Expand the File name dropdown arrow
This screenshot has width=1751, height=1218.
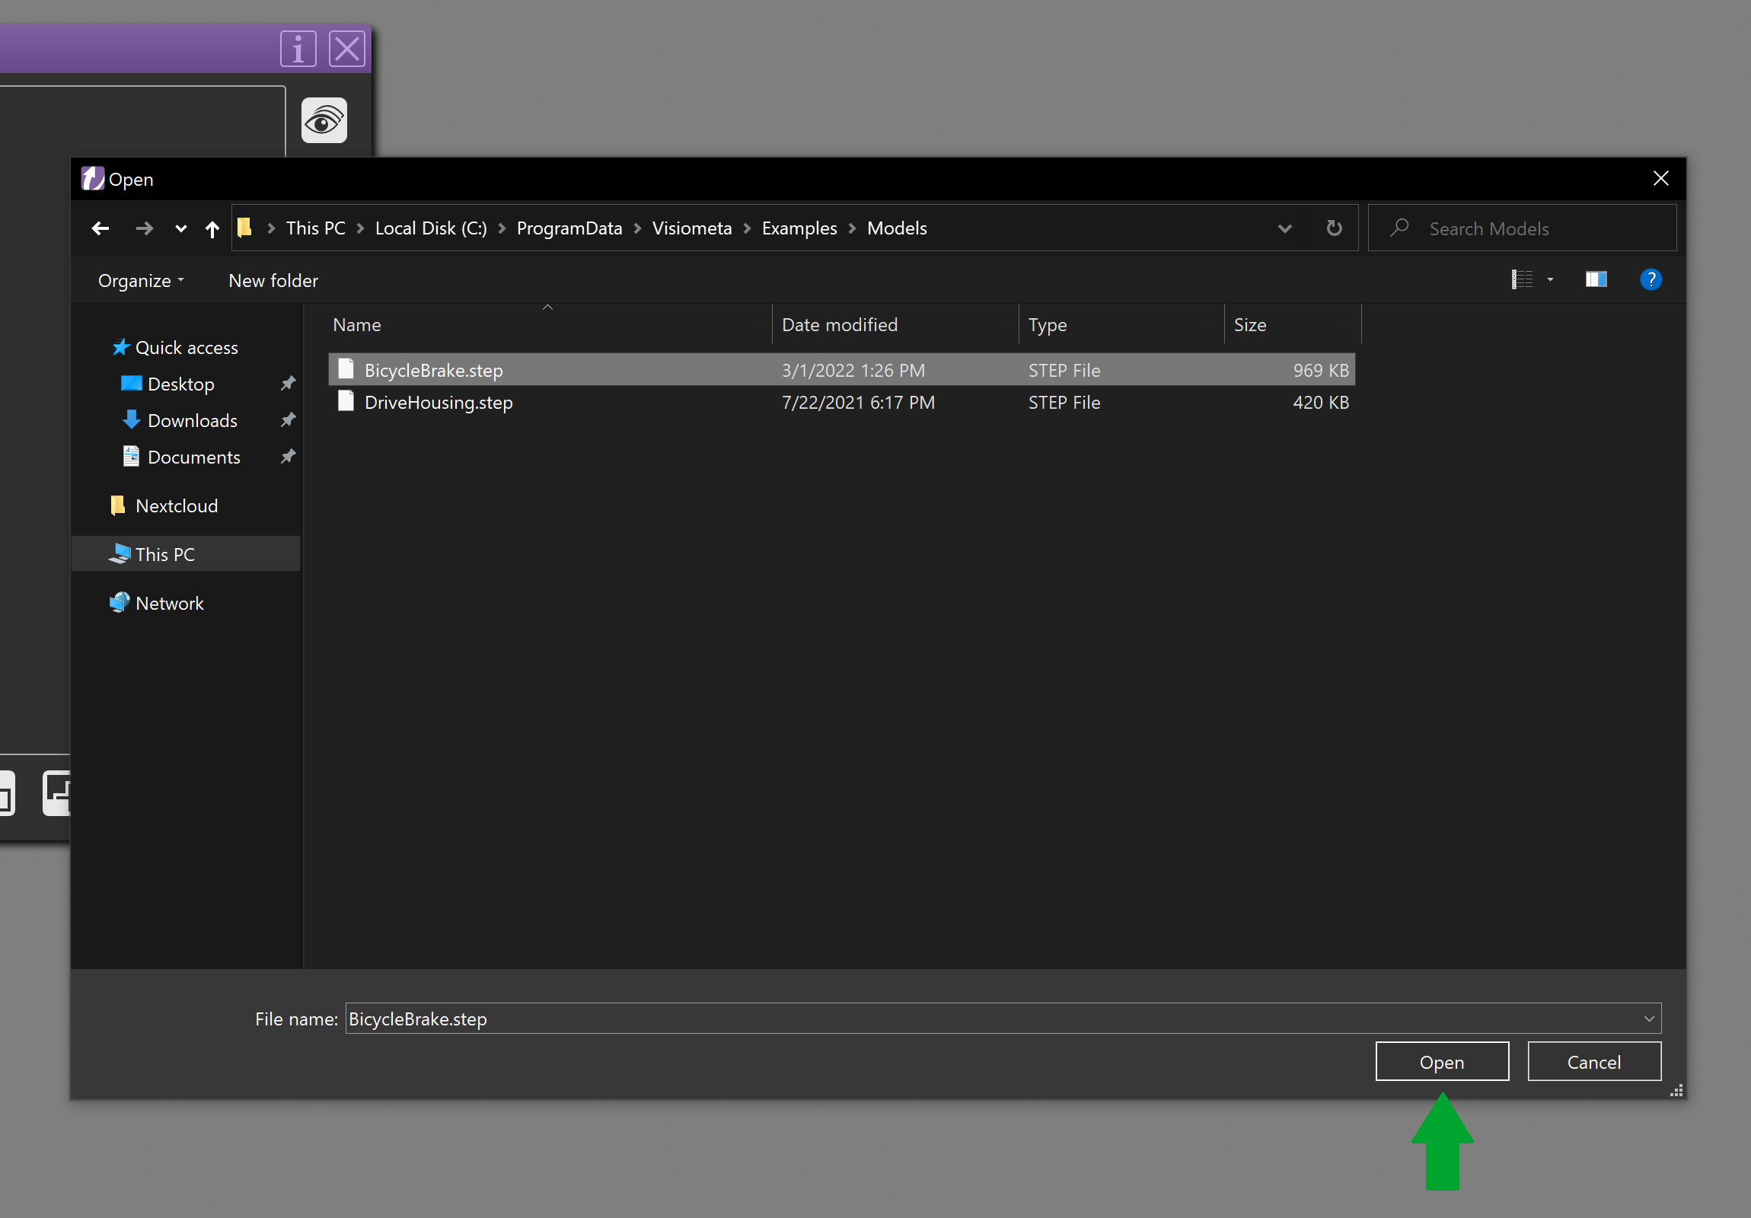(1649, 1019)
